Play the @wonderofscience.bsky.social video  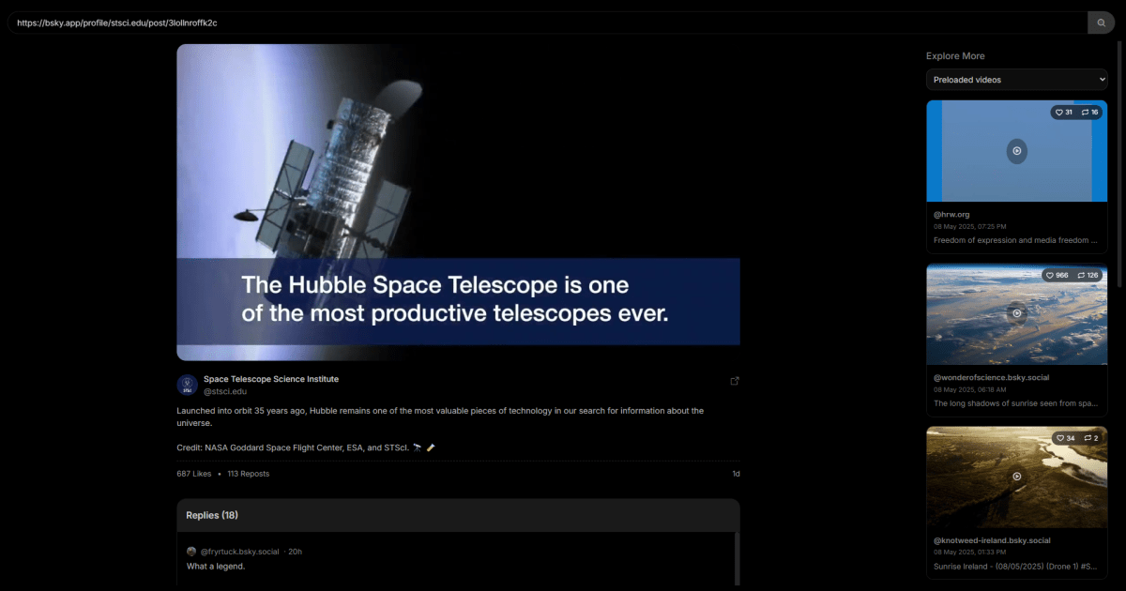coord(1016,313)
